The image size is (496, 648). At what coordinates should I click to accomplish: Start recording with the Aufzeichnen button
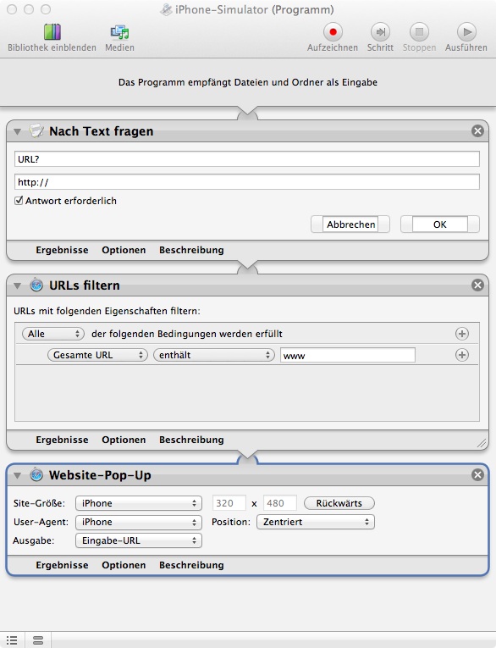click(333, 32)
